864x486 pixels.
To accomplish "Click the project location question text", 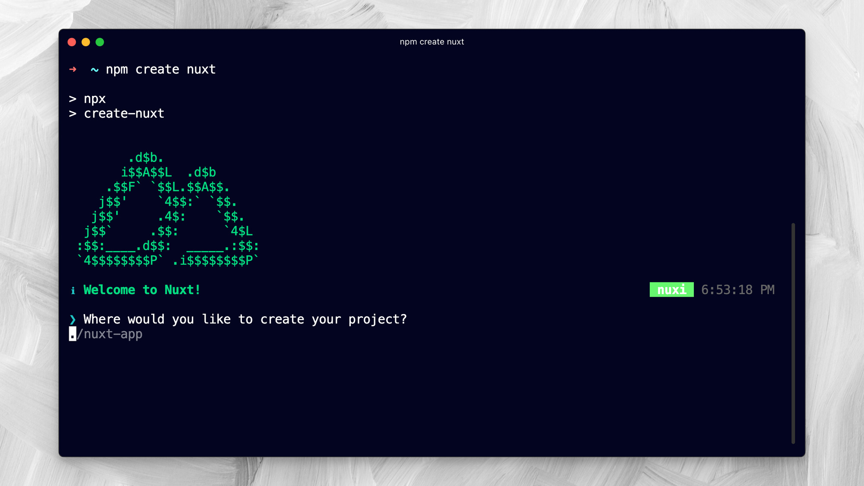I will (245, 319).
